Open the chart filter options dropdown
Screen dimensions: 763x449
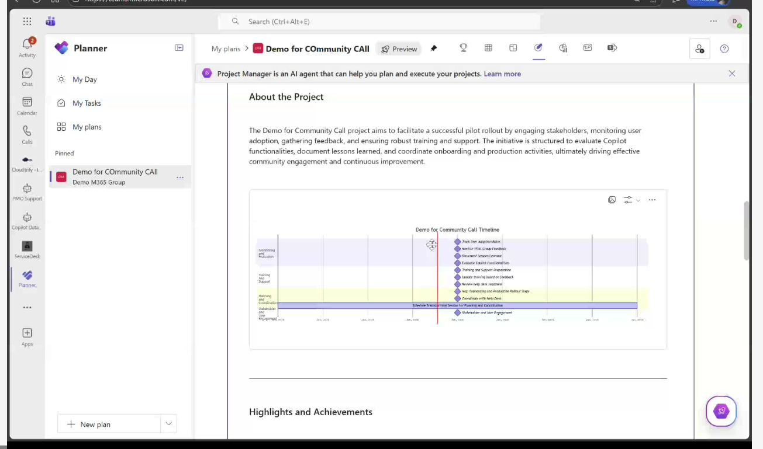point(631,200)
